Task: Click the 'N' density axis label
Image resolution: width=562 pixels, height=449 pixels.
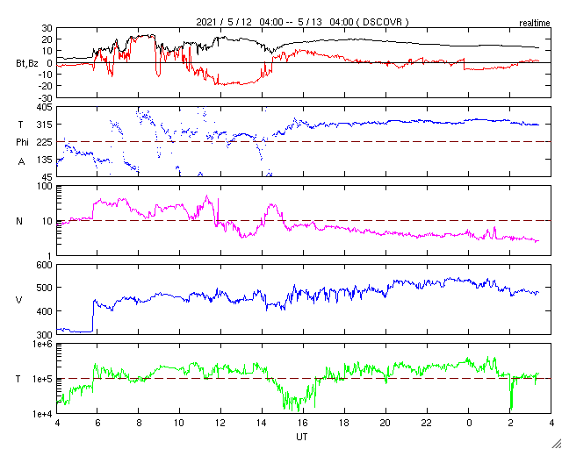Action: pyautogui.click(x=19, y=221)
